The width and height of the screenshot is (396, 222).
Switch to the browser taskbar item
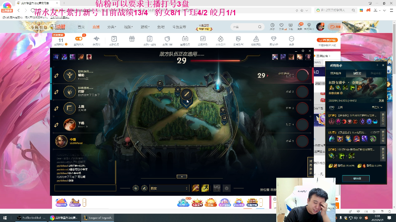(x=64, y=218)
